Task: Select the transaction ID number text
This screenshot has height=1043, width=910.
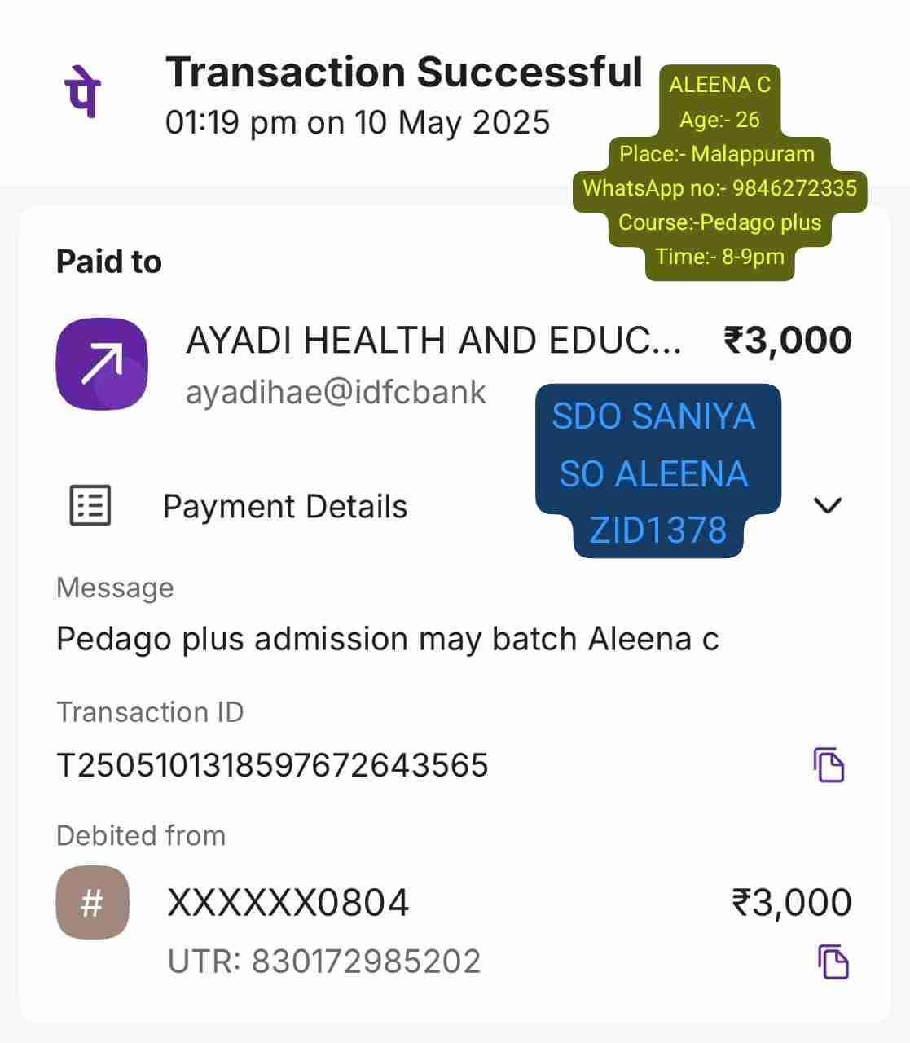Action: (272, 765)
